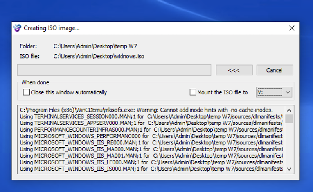
Task: Open the V: drive letter dropdown
Action: (288, 92)
